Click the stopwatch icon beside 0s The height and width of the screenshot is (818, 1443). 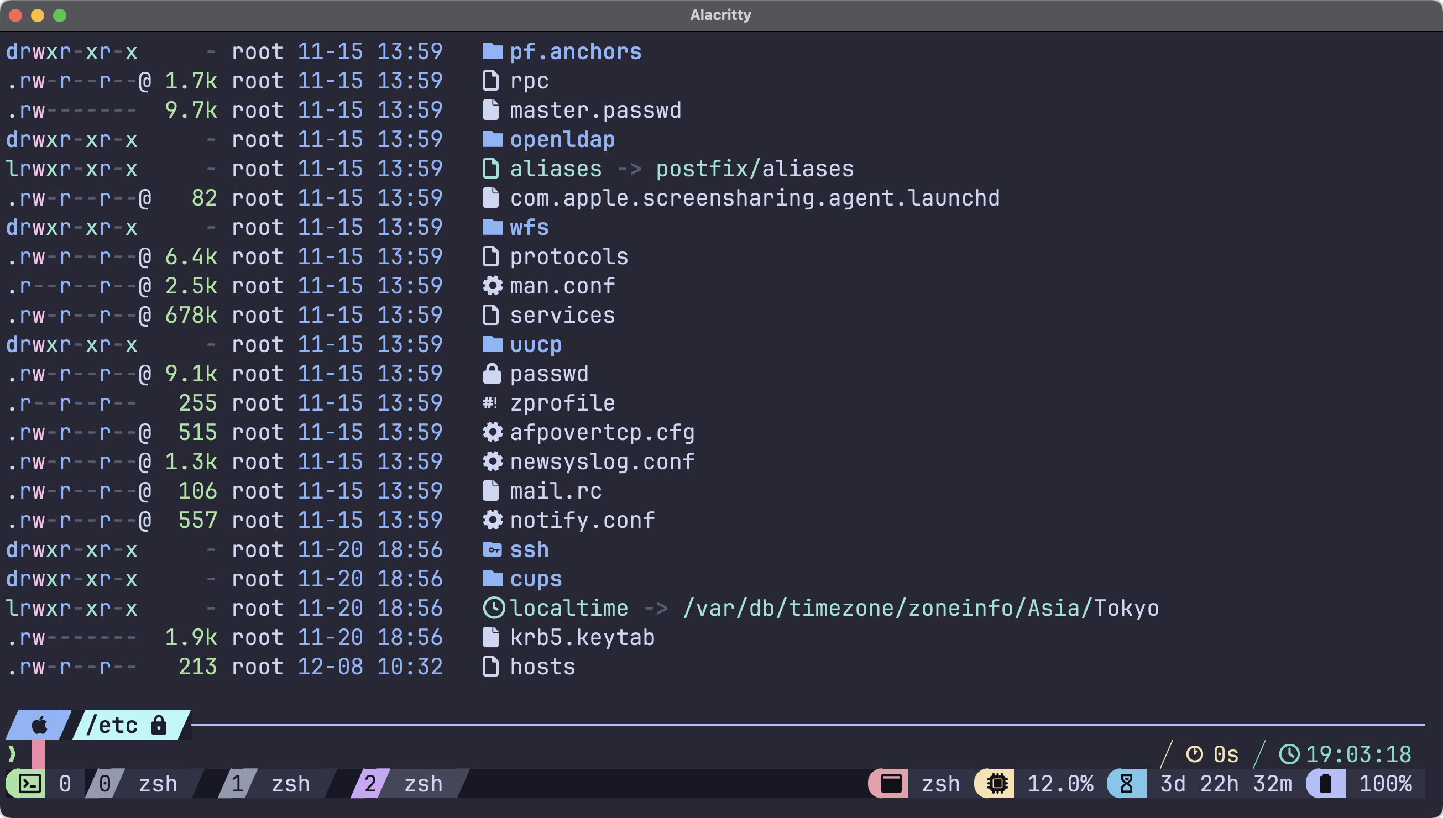(1194, 754)
